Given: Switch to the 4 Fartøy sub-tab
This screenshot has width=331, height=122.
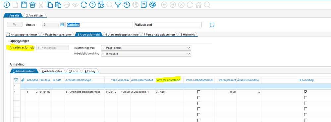Looking at the screenshot, I should 90,71.
